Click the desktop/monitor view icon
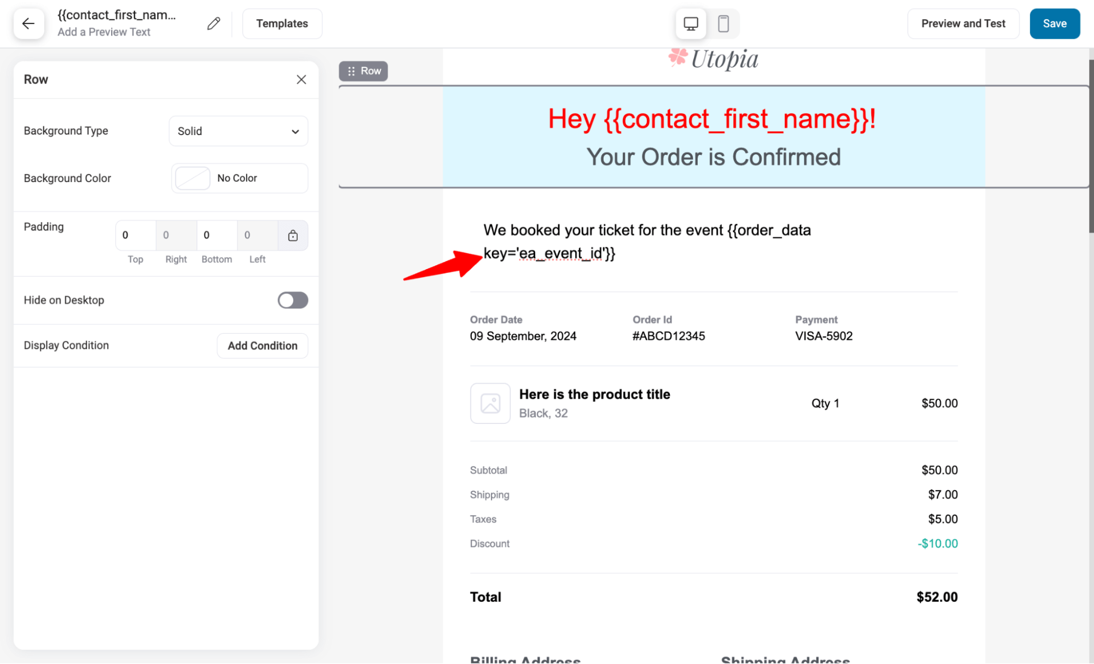Viewport: 1094px width, 664px height. click(x=691, y=24)
